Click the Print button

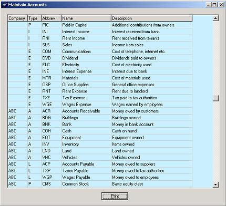tap(115, 196)
